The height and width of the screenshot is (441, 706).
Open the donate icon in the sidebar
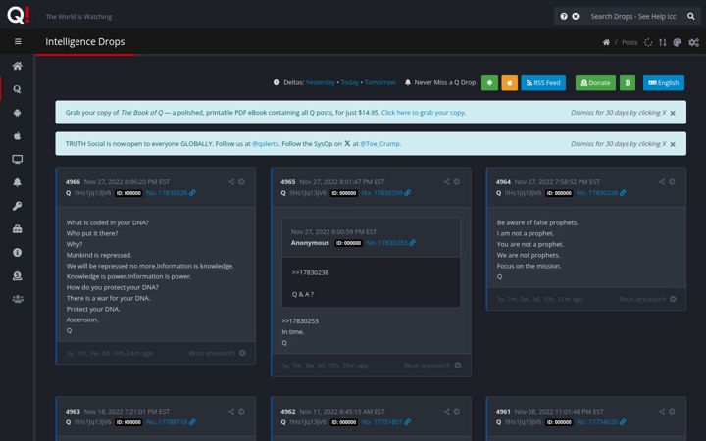(17, 275)
